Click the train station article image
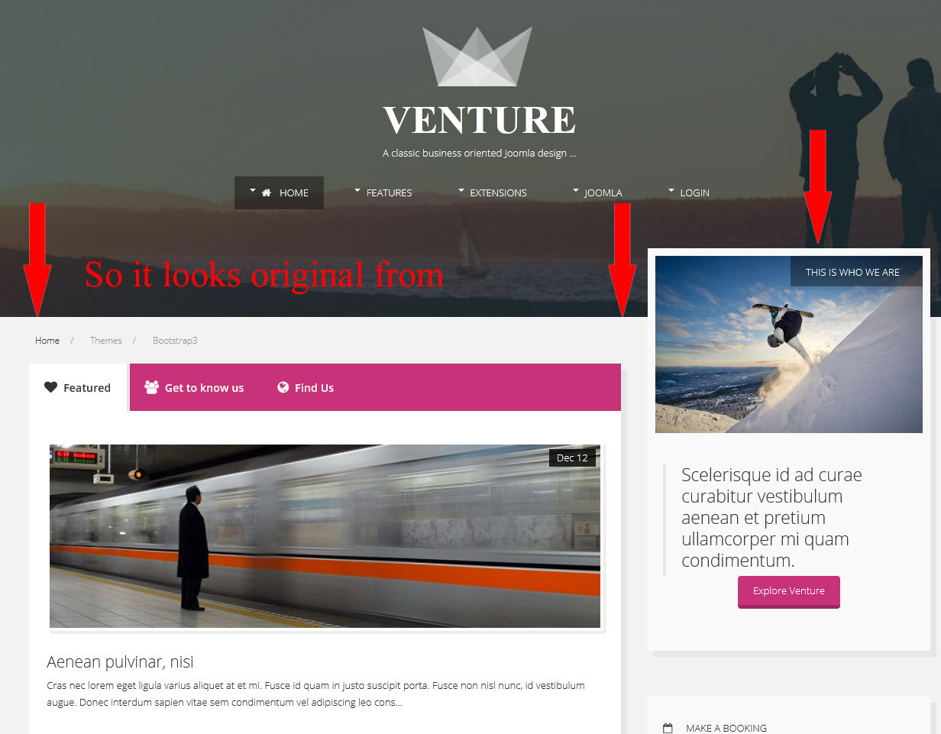 pyautogui.click(x=325, y=536)
